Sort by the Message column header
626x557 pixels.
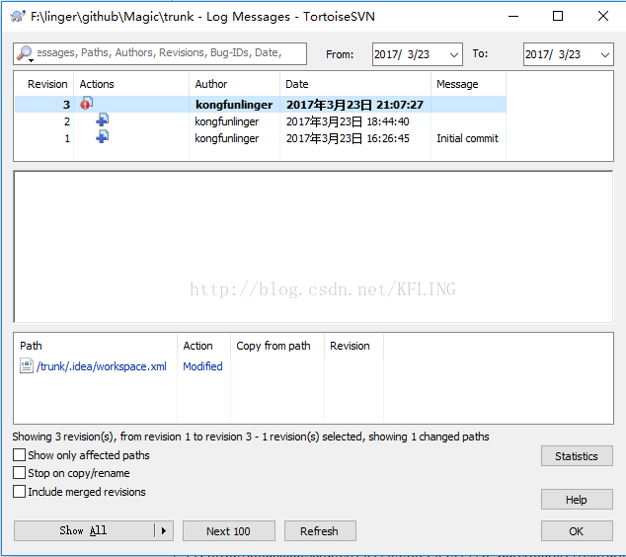coord(469,84)
